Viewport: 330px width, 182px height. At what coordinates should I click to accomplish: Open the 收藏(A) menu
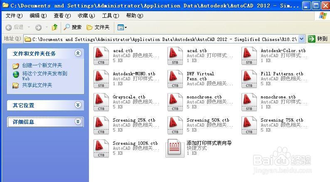coord(86,16)
